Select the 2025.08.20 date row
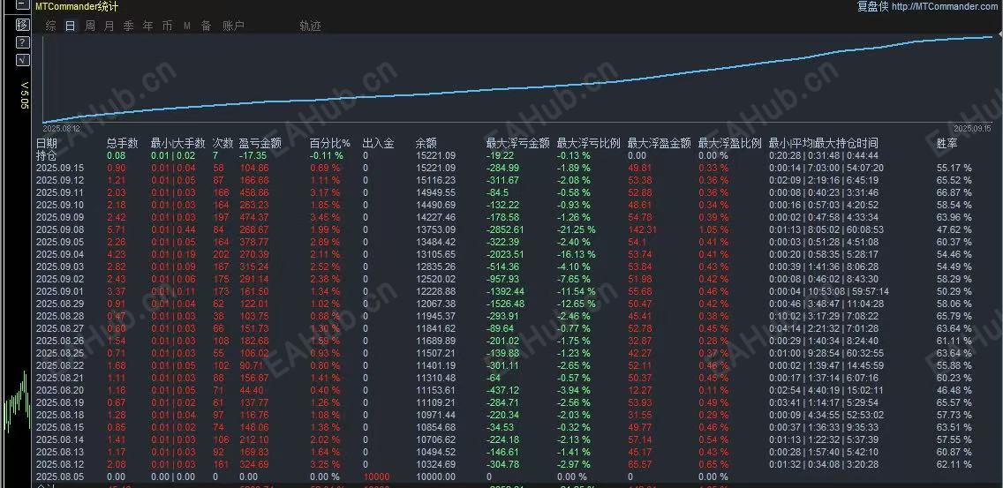This screenshot has height=488, width=1003. 59,390
